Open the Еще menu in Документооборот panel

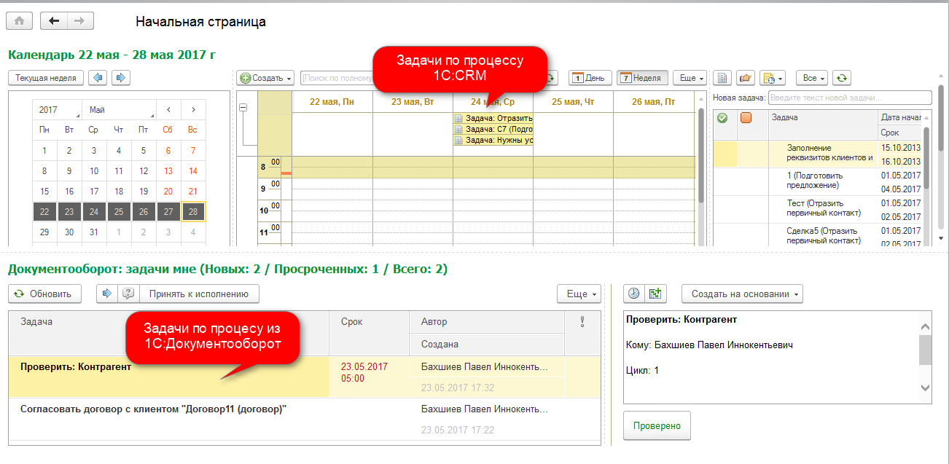(x=579, y=294)
